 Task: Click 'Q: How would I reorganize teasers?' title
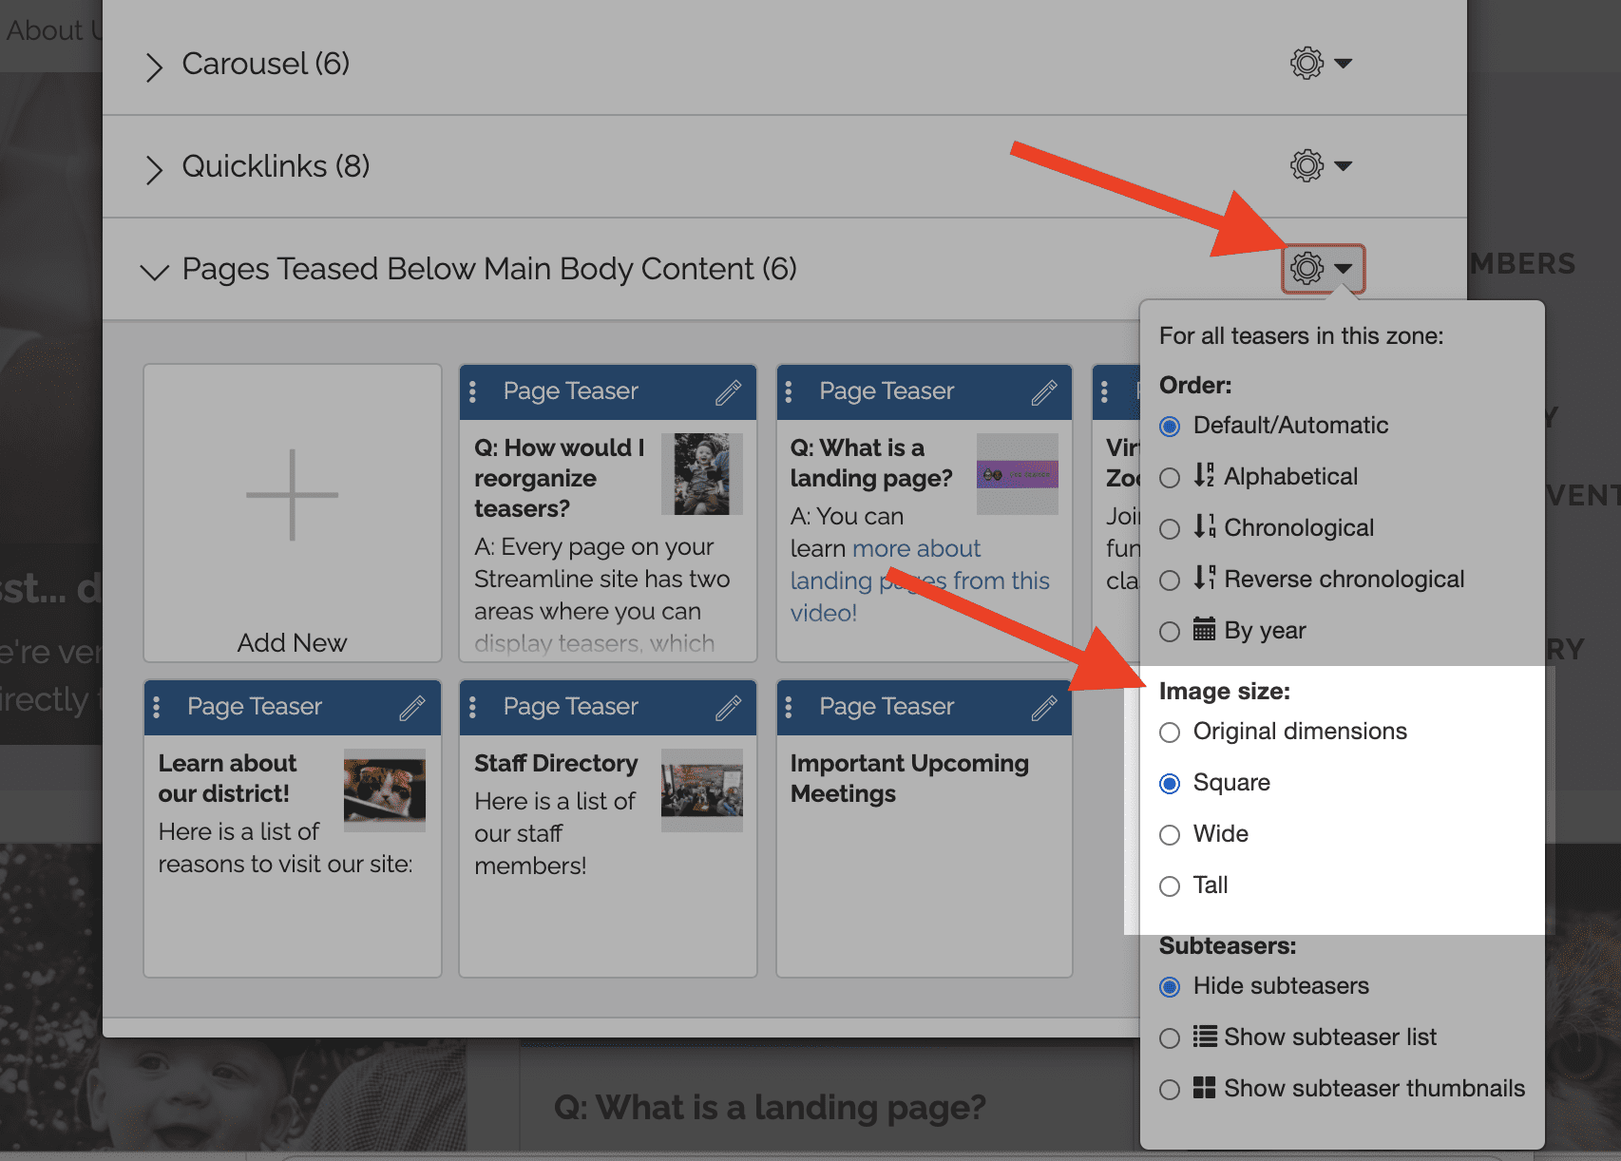pyautogui.click(x=560, y=478)
